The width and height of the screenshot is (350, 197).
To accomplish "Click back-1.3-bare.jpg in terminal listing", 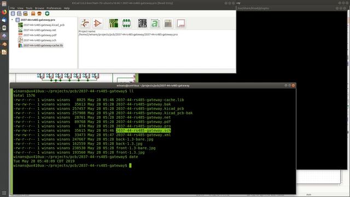I will point(135,140).
